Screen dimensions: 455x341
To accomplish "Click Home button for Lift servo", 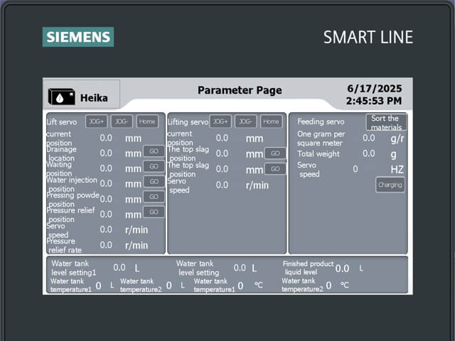I will [147, 121].
